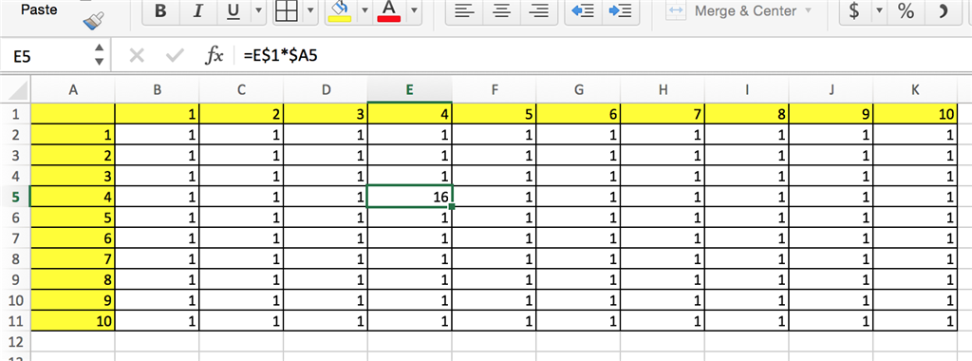Toggle Italic formatting
The height and width of the screenshot is (361, 972).
point(197,11)
